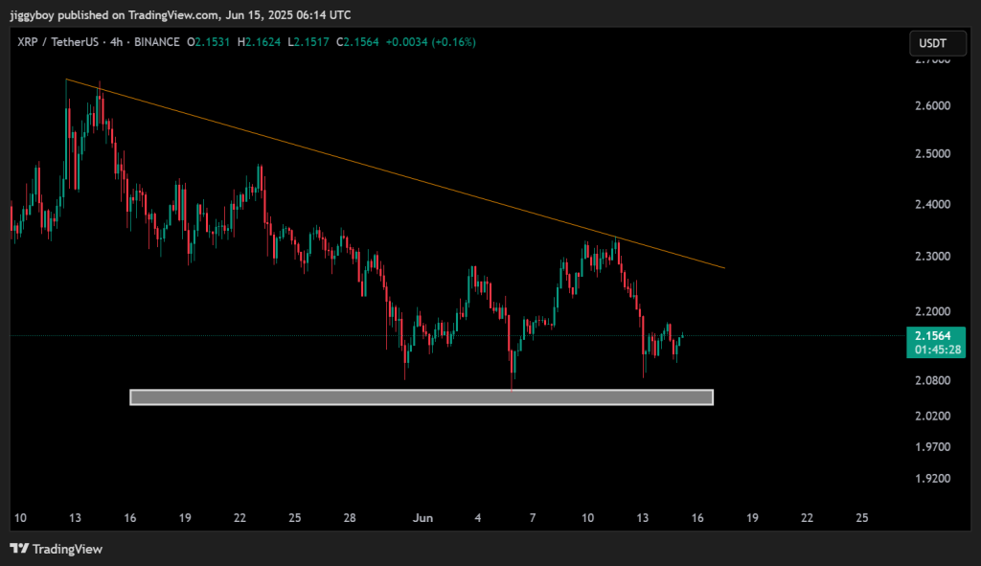
Task: Click the BINANCE exchange label
Action: (155, 42)
